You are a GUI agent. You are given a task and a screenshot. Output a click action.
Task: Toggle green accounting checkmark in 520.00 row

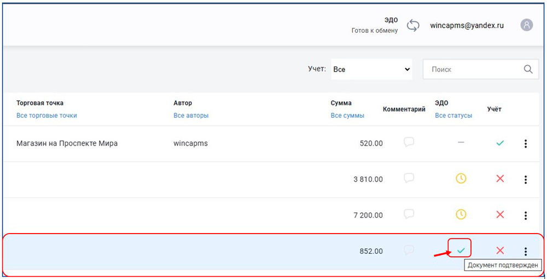coord(499,143)
